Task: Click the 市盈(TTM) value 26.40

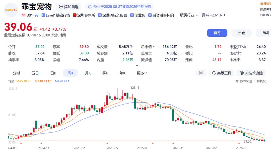Action: click(261, 47)
